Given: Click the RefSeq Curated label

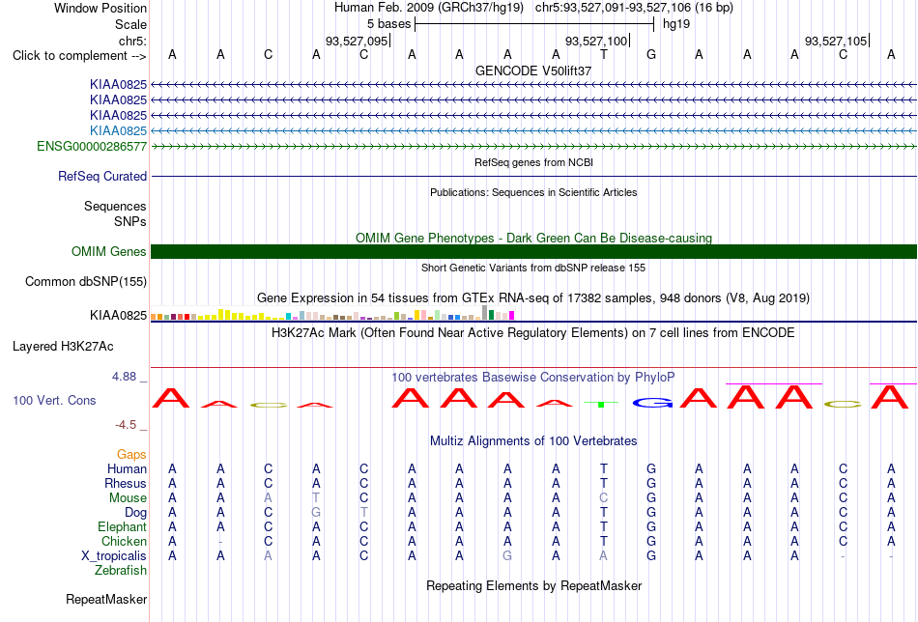Looking at the screenshot, I should (x=102, y=176).
